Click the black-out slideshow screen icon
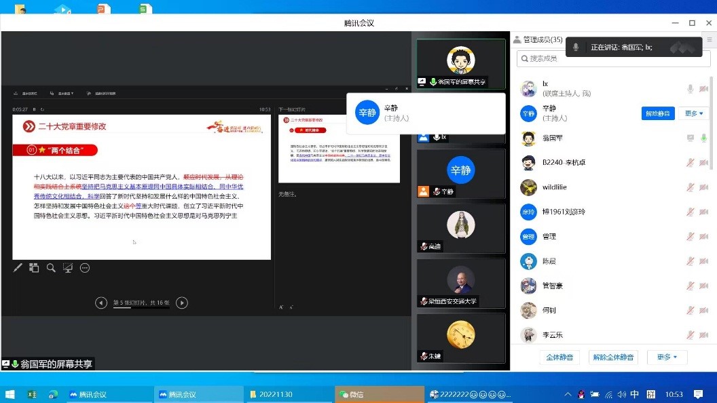Image resolution: width=717 pixels, height=403 pixels. coord(68,268)
